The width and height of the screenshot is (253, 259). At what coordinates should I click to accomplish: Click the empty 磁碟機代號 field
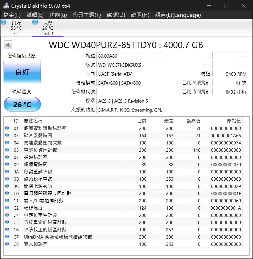point(130,92)
